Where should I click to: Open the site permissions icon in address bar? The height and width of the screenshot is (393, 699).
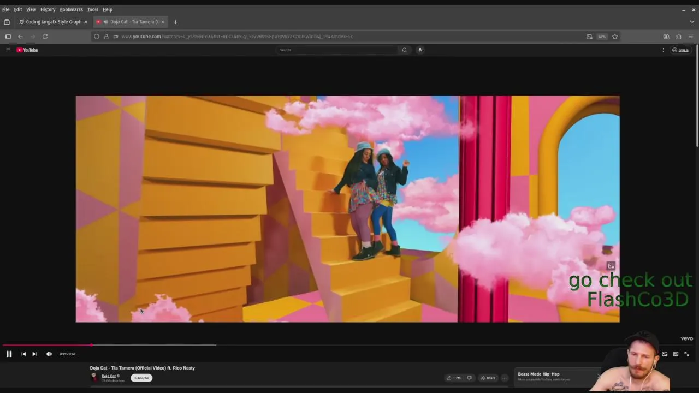tap(115, 37)
